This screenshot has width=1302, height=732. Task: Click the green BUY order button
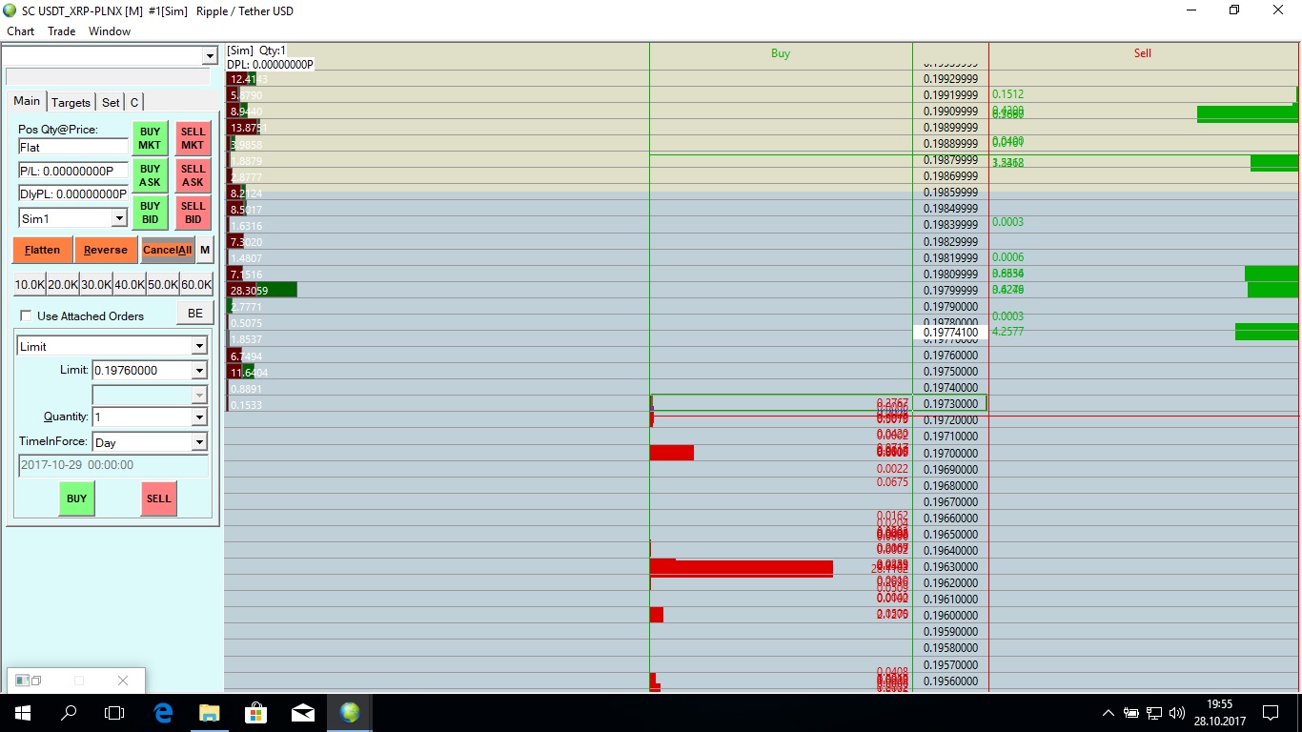(77, 498)
